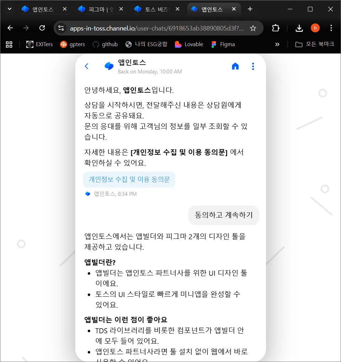Close the first 앱인토스 tab
This screenshot has width=341, height=362.
(65, 9)
